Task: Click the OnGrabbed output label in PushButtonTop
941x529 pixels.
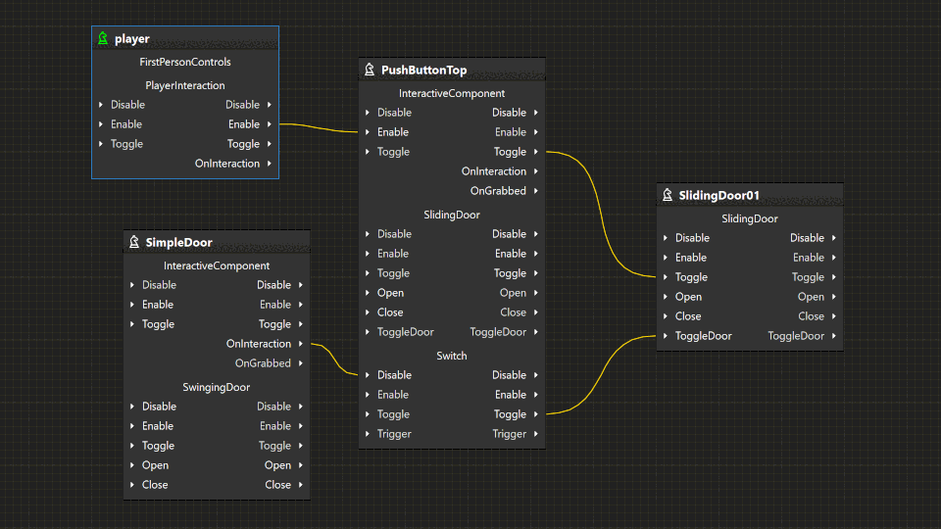Action: point(498,191)
